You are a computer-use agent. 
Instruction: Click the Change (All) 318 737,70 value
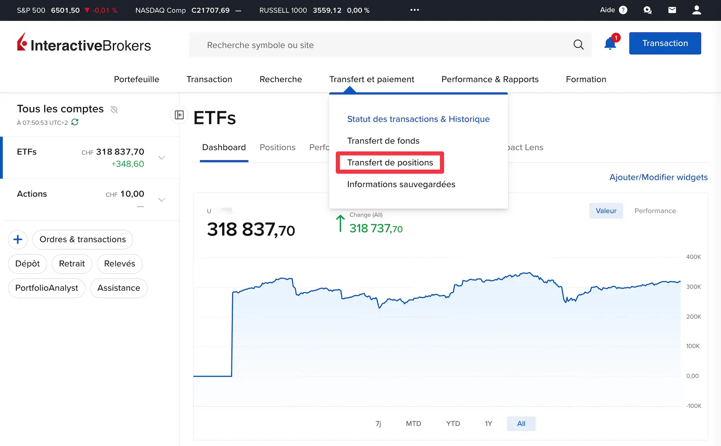click(376, 228)
